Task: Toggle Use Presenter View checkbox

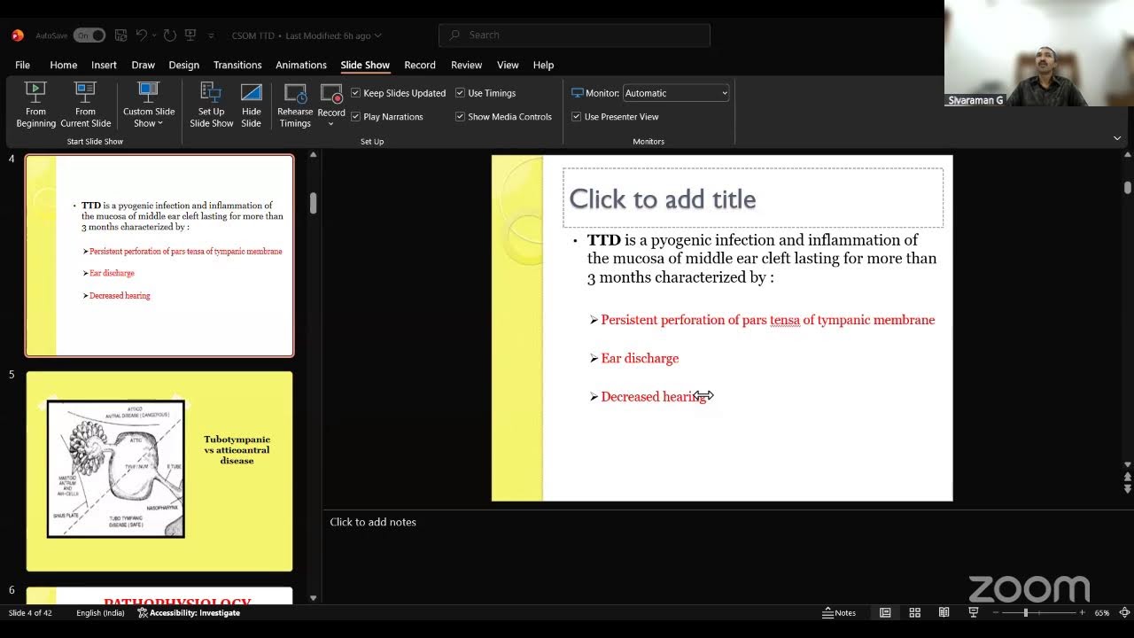Action: [577, 117]
